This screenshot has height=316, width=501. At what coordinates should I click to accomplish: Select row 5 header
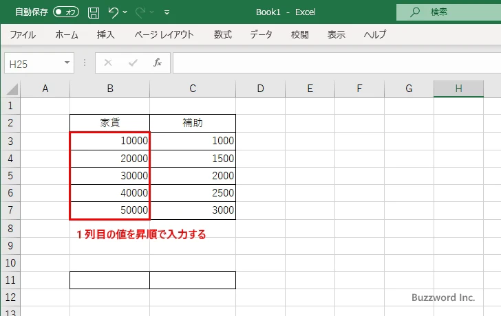pyautogui.click(x=10, y=176)
